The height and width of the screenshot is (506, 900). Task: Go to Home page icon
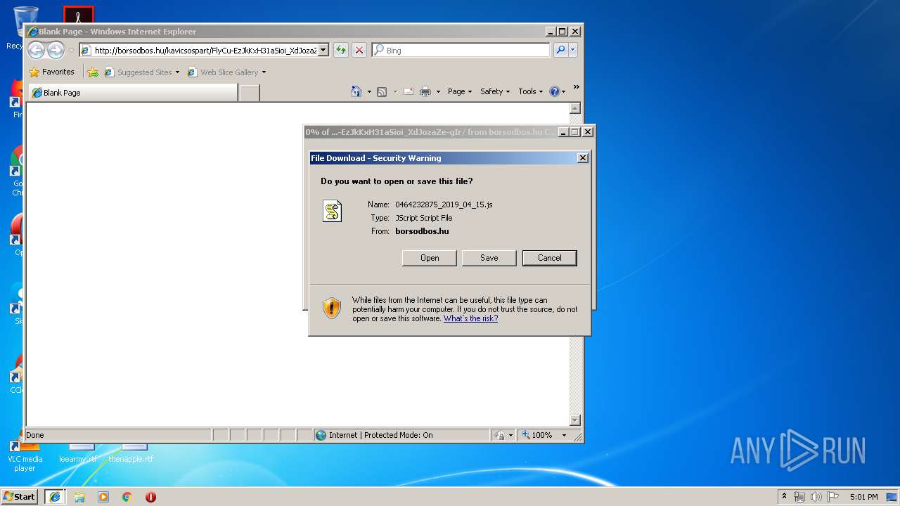pyautogui.click(x=356, y=91)
